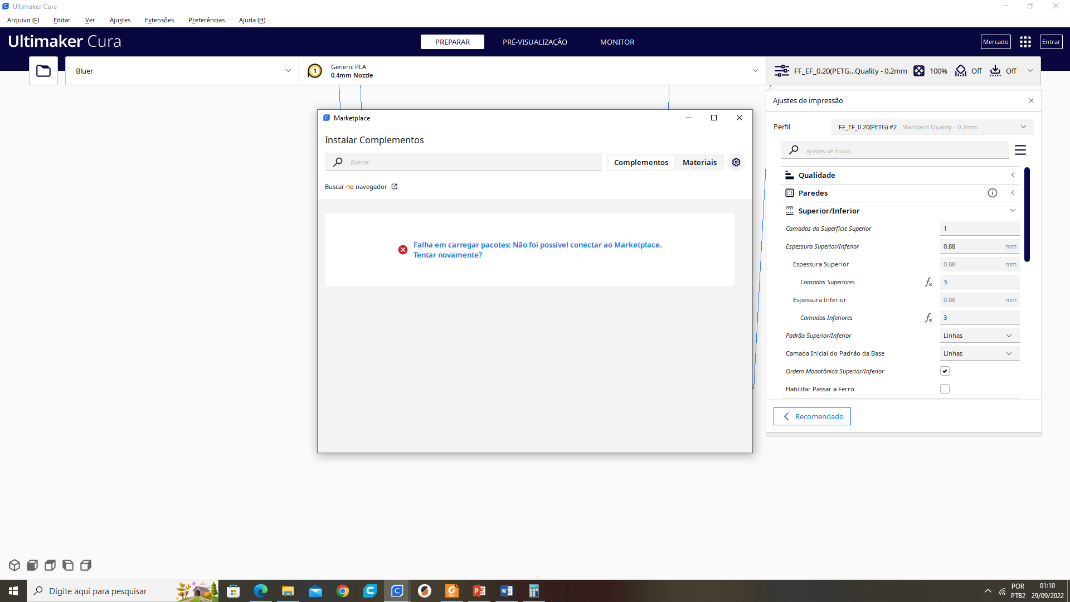Screen dimensions: 1070x602
Task: Enable the Habilitar Passar a Ferro checkbox
Action: tap(945, 389)
